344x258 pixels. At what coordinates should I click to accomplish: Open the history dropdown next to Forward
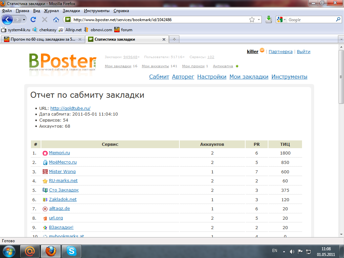(x=24, y=20)
